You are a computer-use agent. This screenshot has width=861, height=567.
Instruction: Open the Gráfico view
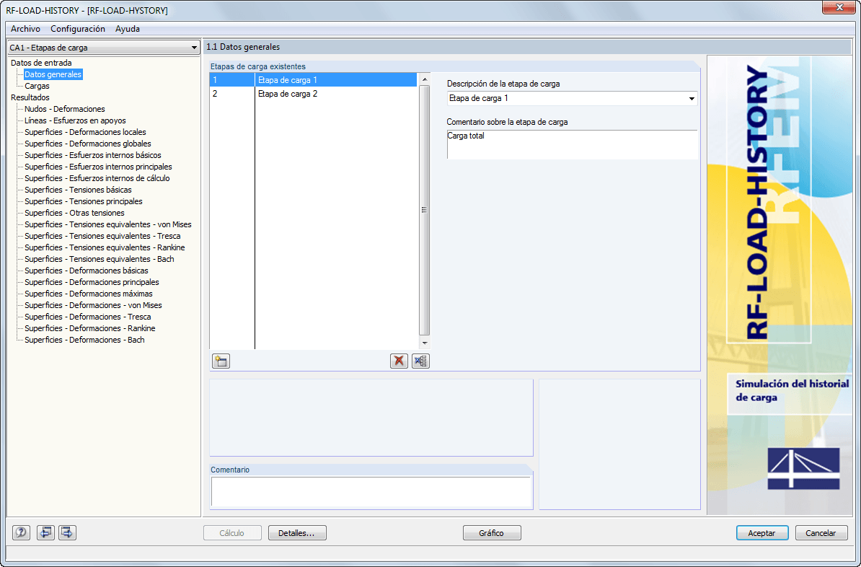point(491,532)
